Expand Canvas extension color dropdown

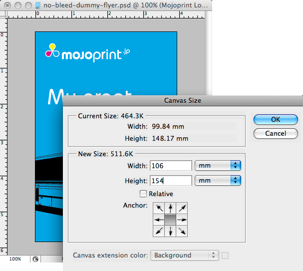(185, 255)
